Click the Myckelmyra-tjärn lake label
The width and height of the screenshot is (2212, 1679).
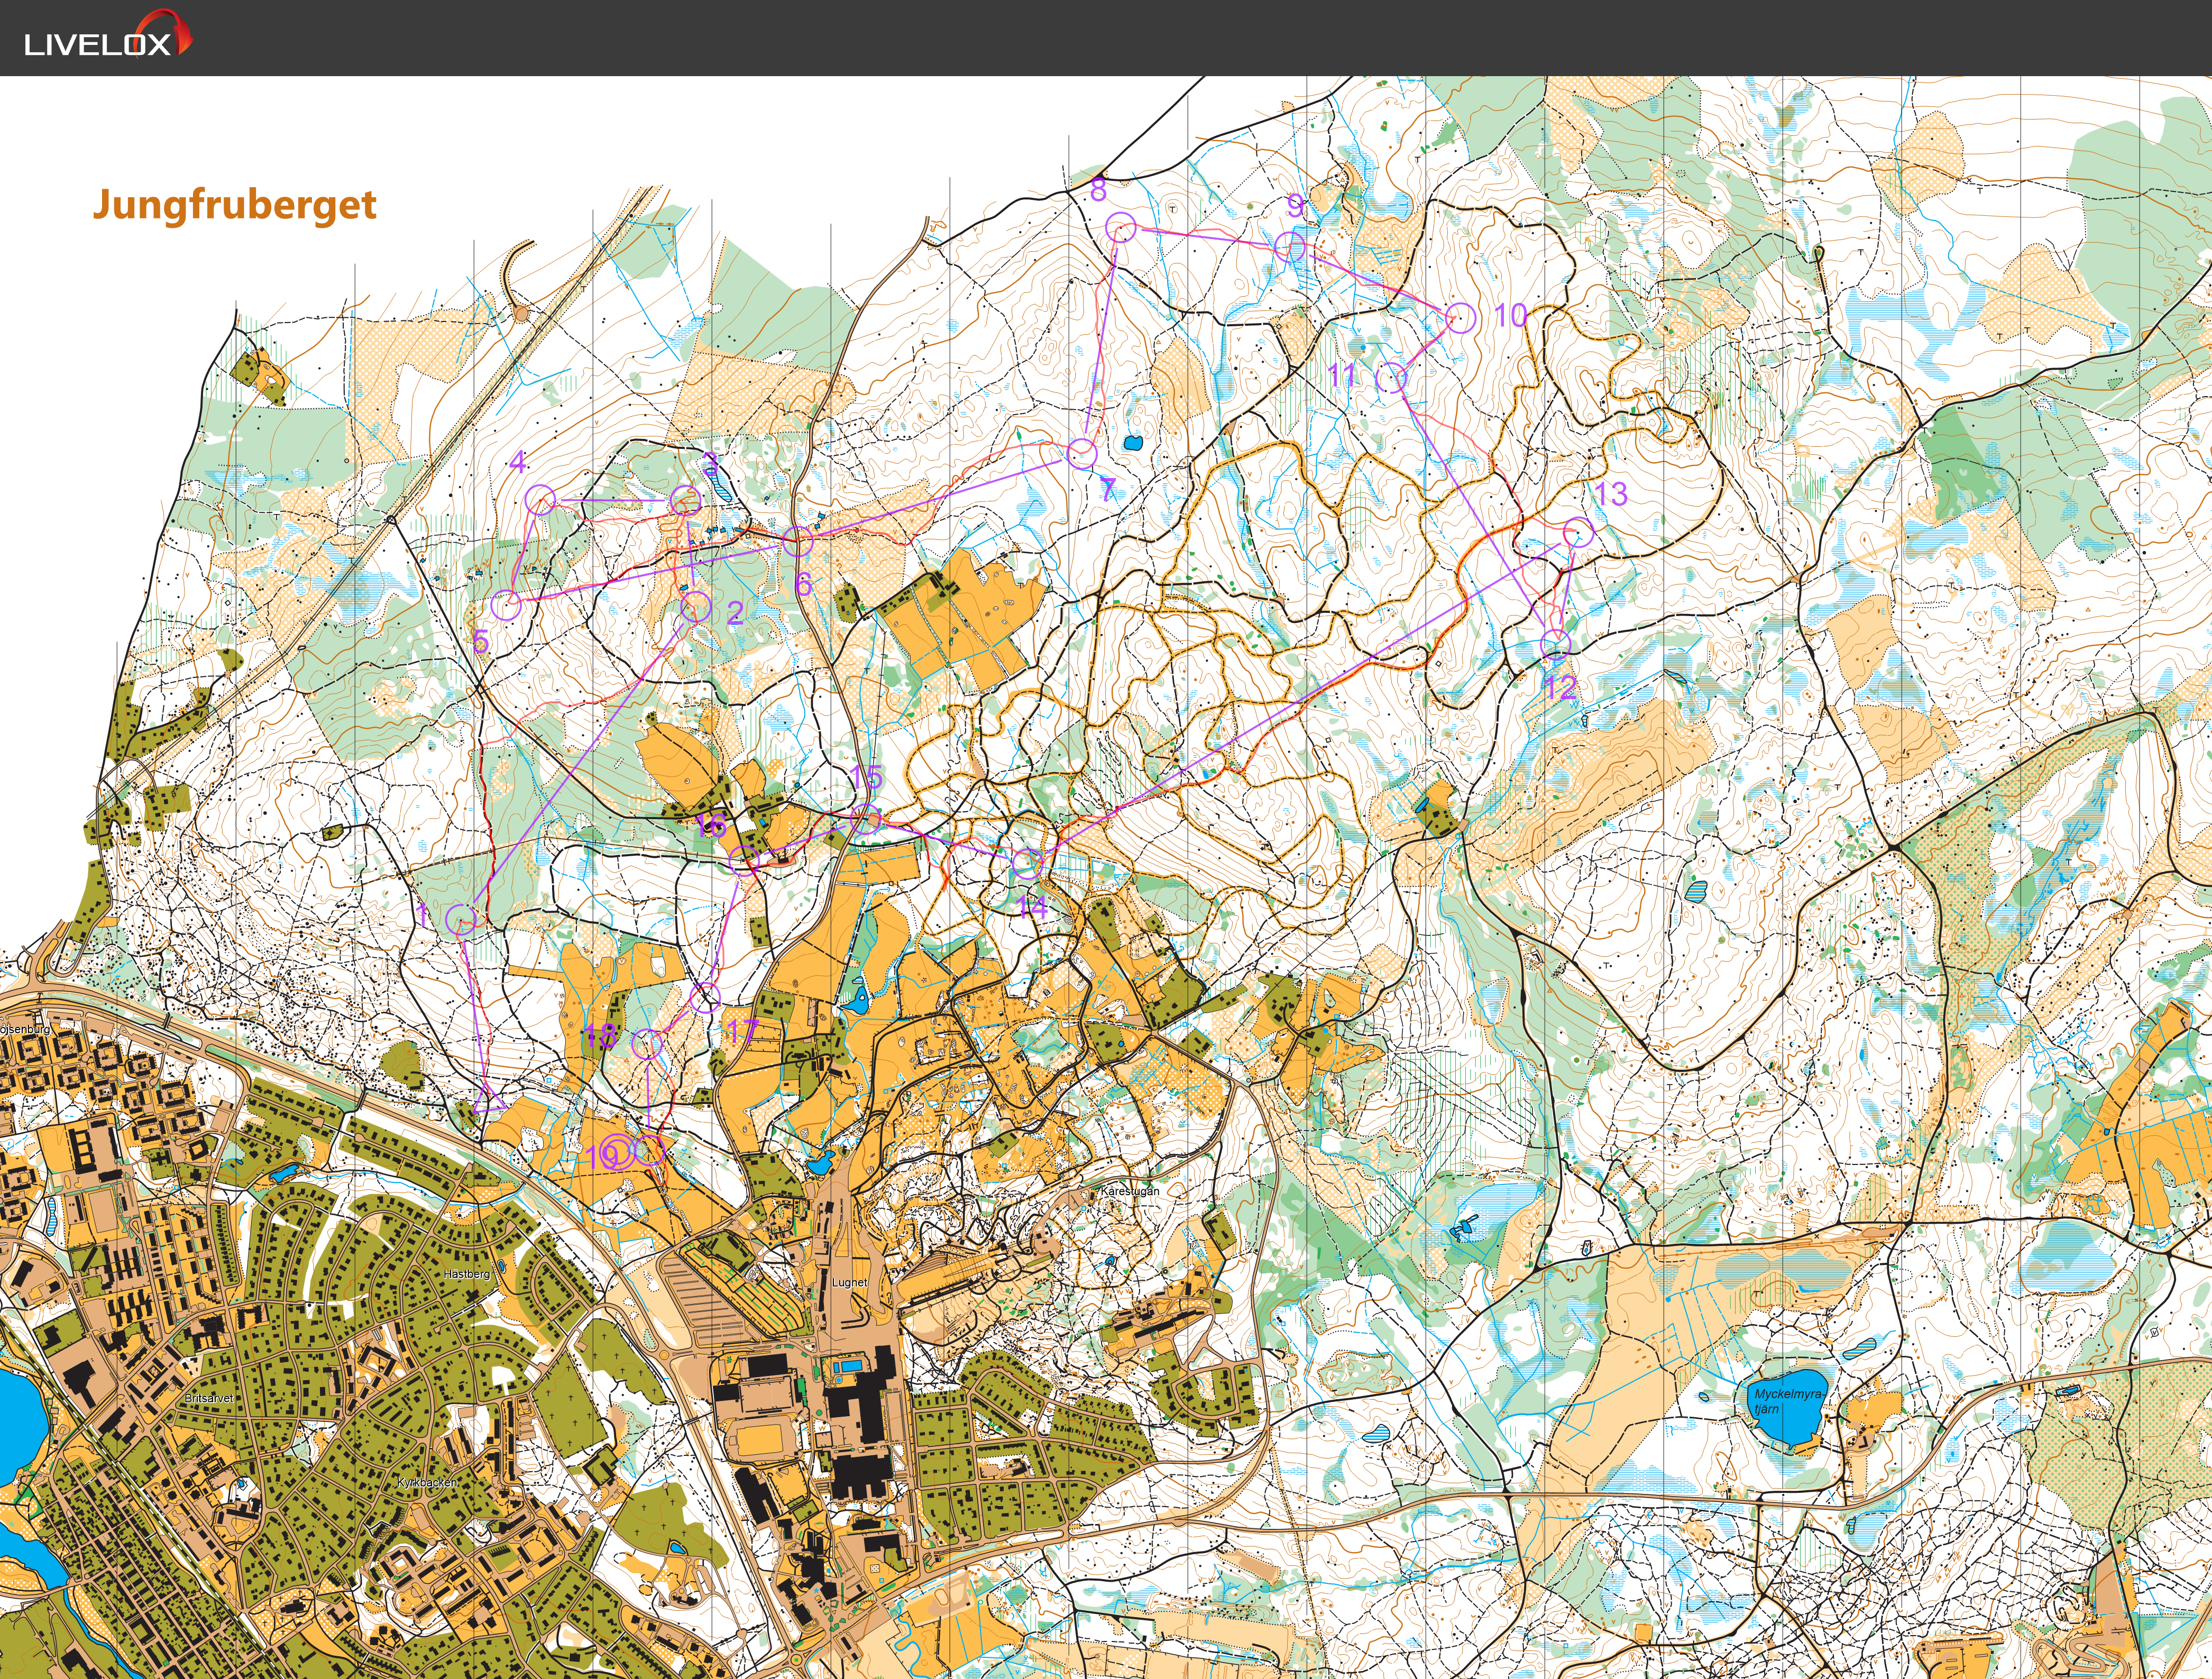tap(1789, 1401)
